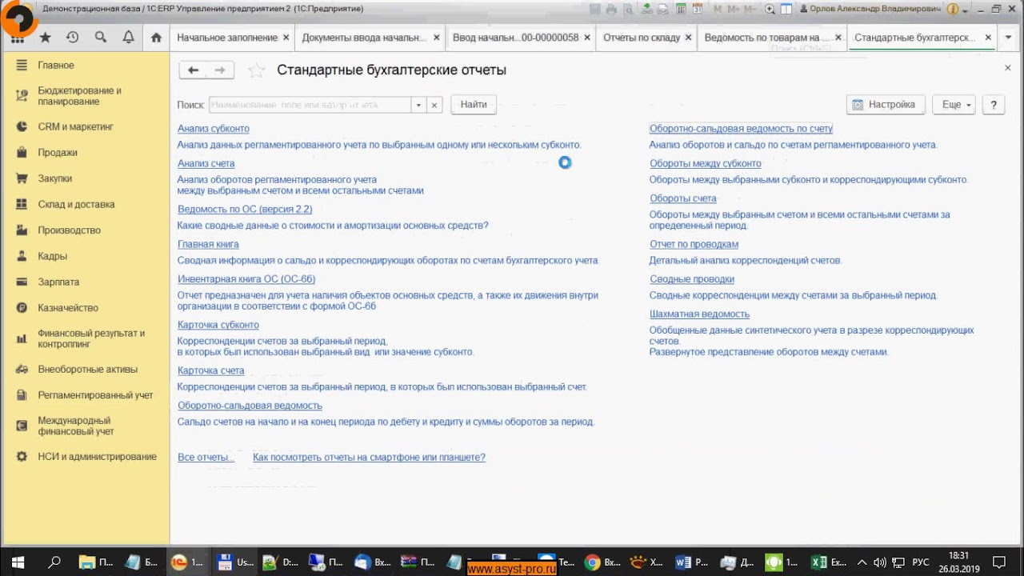Open the History clock icon
The width and height of the screenshot is (1024, 576).
pos(73,38)
